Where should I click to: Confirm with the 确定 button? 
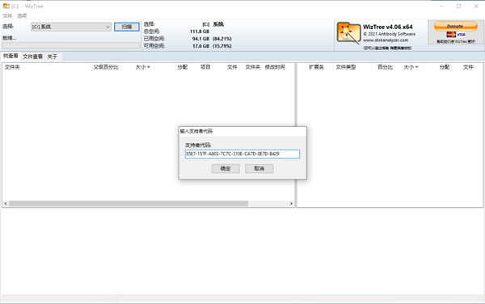click(x=226, y=168)
